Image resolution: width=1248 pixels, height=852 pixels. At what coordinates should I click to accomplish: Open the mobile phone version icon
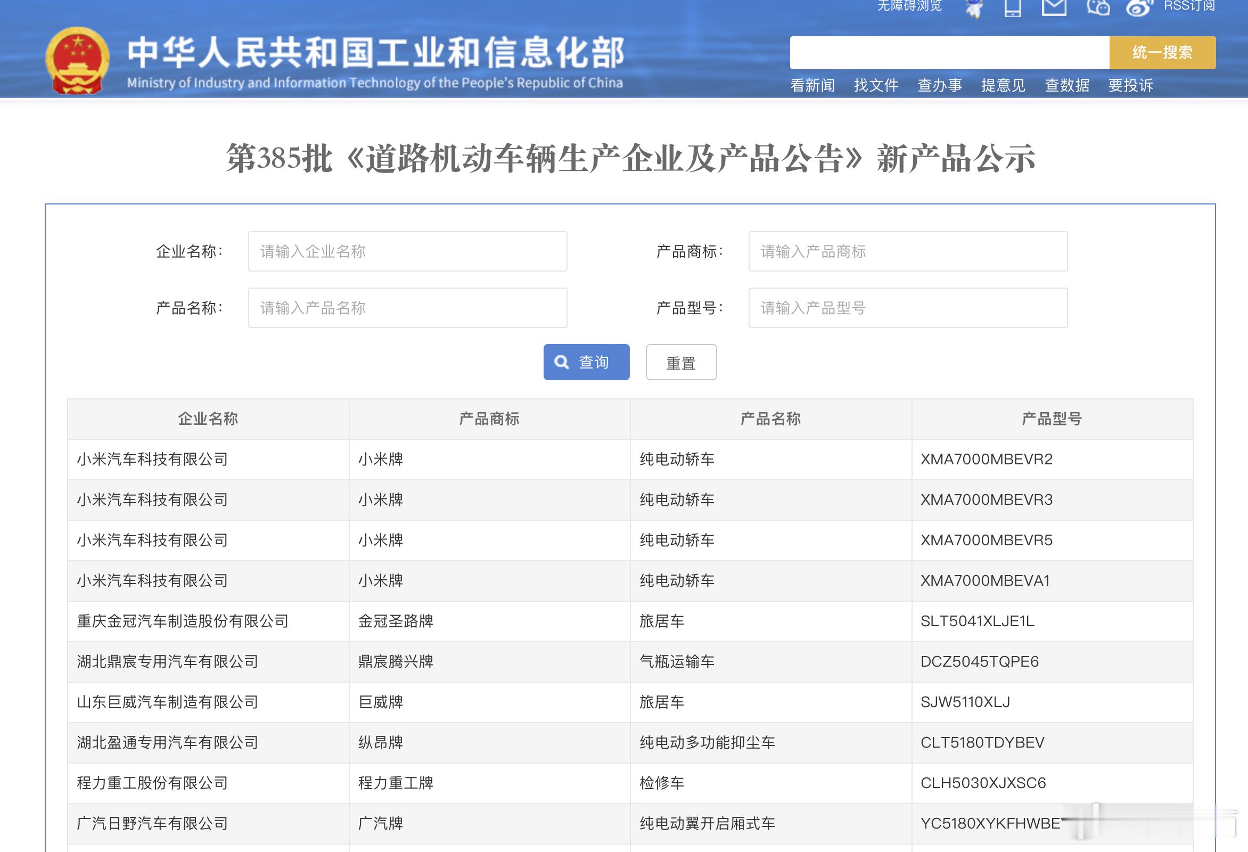[x=1012, y=7]
